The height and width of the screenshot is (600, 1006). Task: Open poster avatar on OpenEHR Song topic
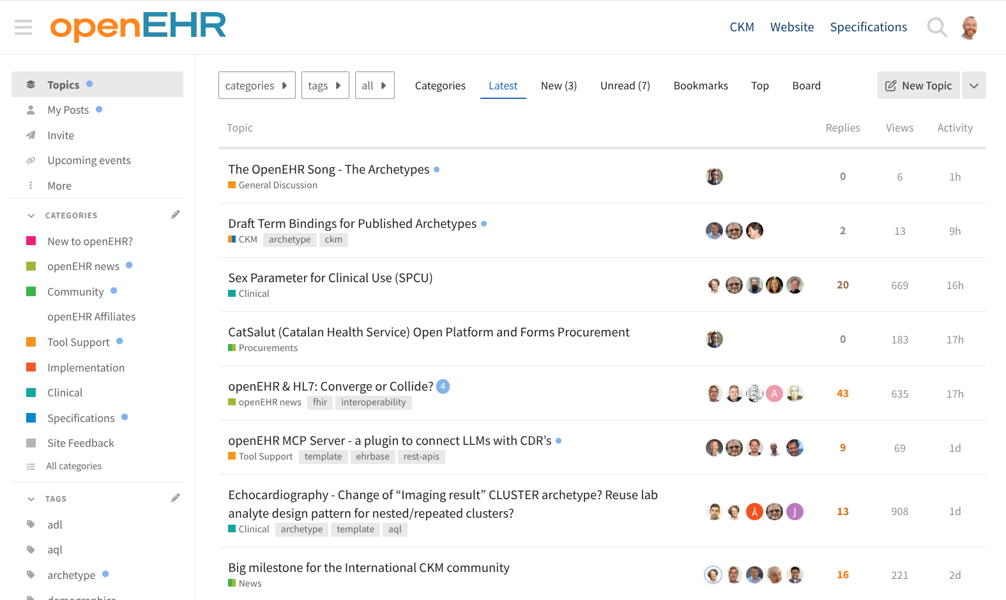[714, 177]
